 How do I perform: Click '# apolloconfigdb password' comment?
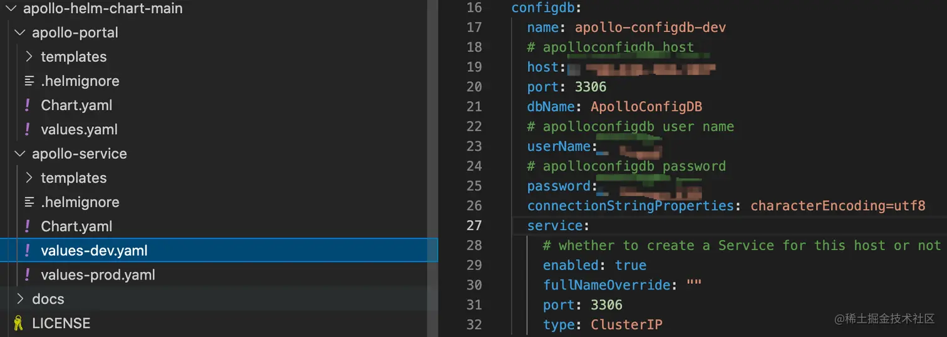click(x=627, y=166)
